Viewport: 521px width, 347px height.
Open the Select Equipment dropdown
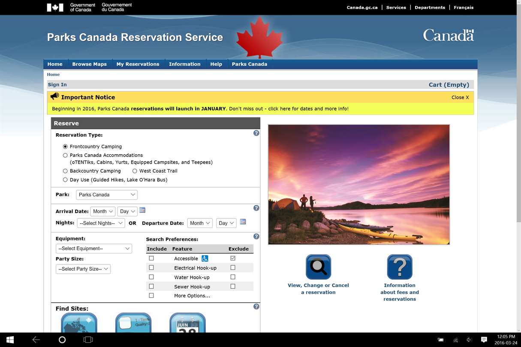[94, 248]
